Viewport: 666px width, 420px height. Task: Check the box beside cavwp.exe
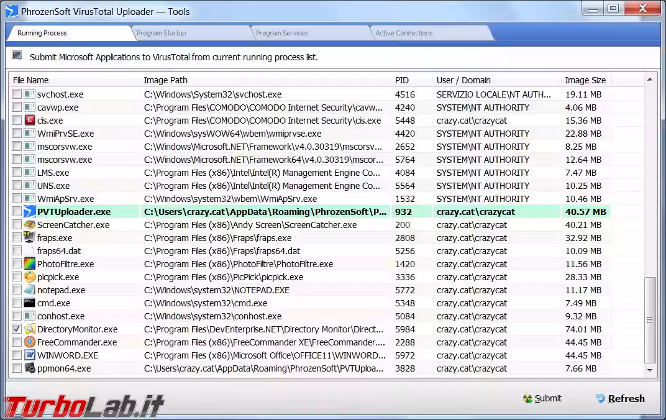click(17, 107)
